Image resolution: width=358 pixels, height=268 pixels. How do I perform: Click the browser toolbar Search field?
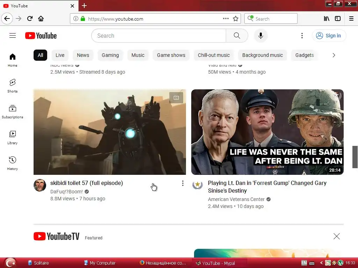(x=271, y=19)
